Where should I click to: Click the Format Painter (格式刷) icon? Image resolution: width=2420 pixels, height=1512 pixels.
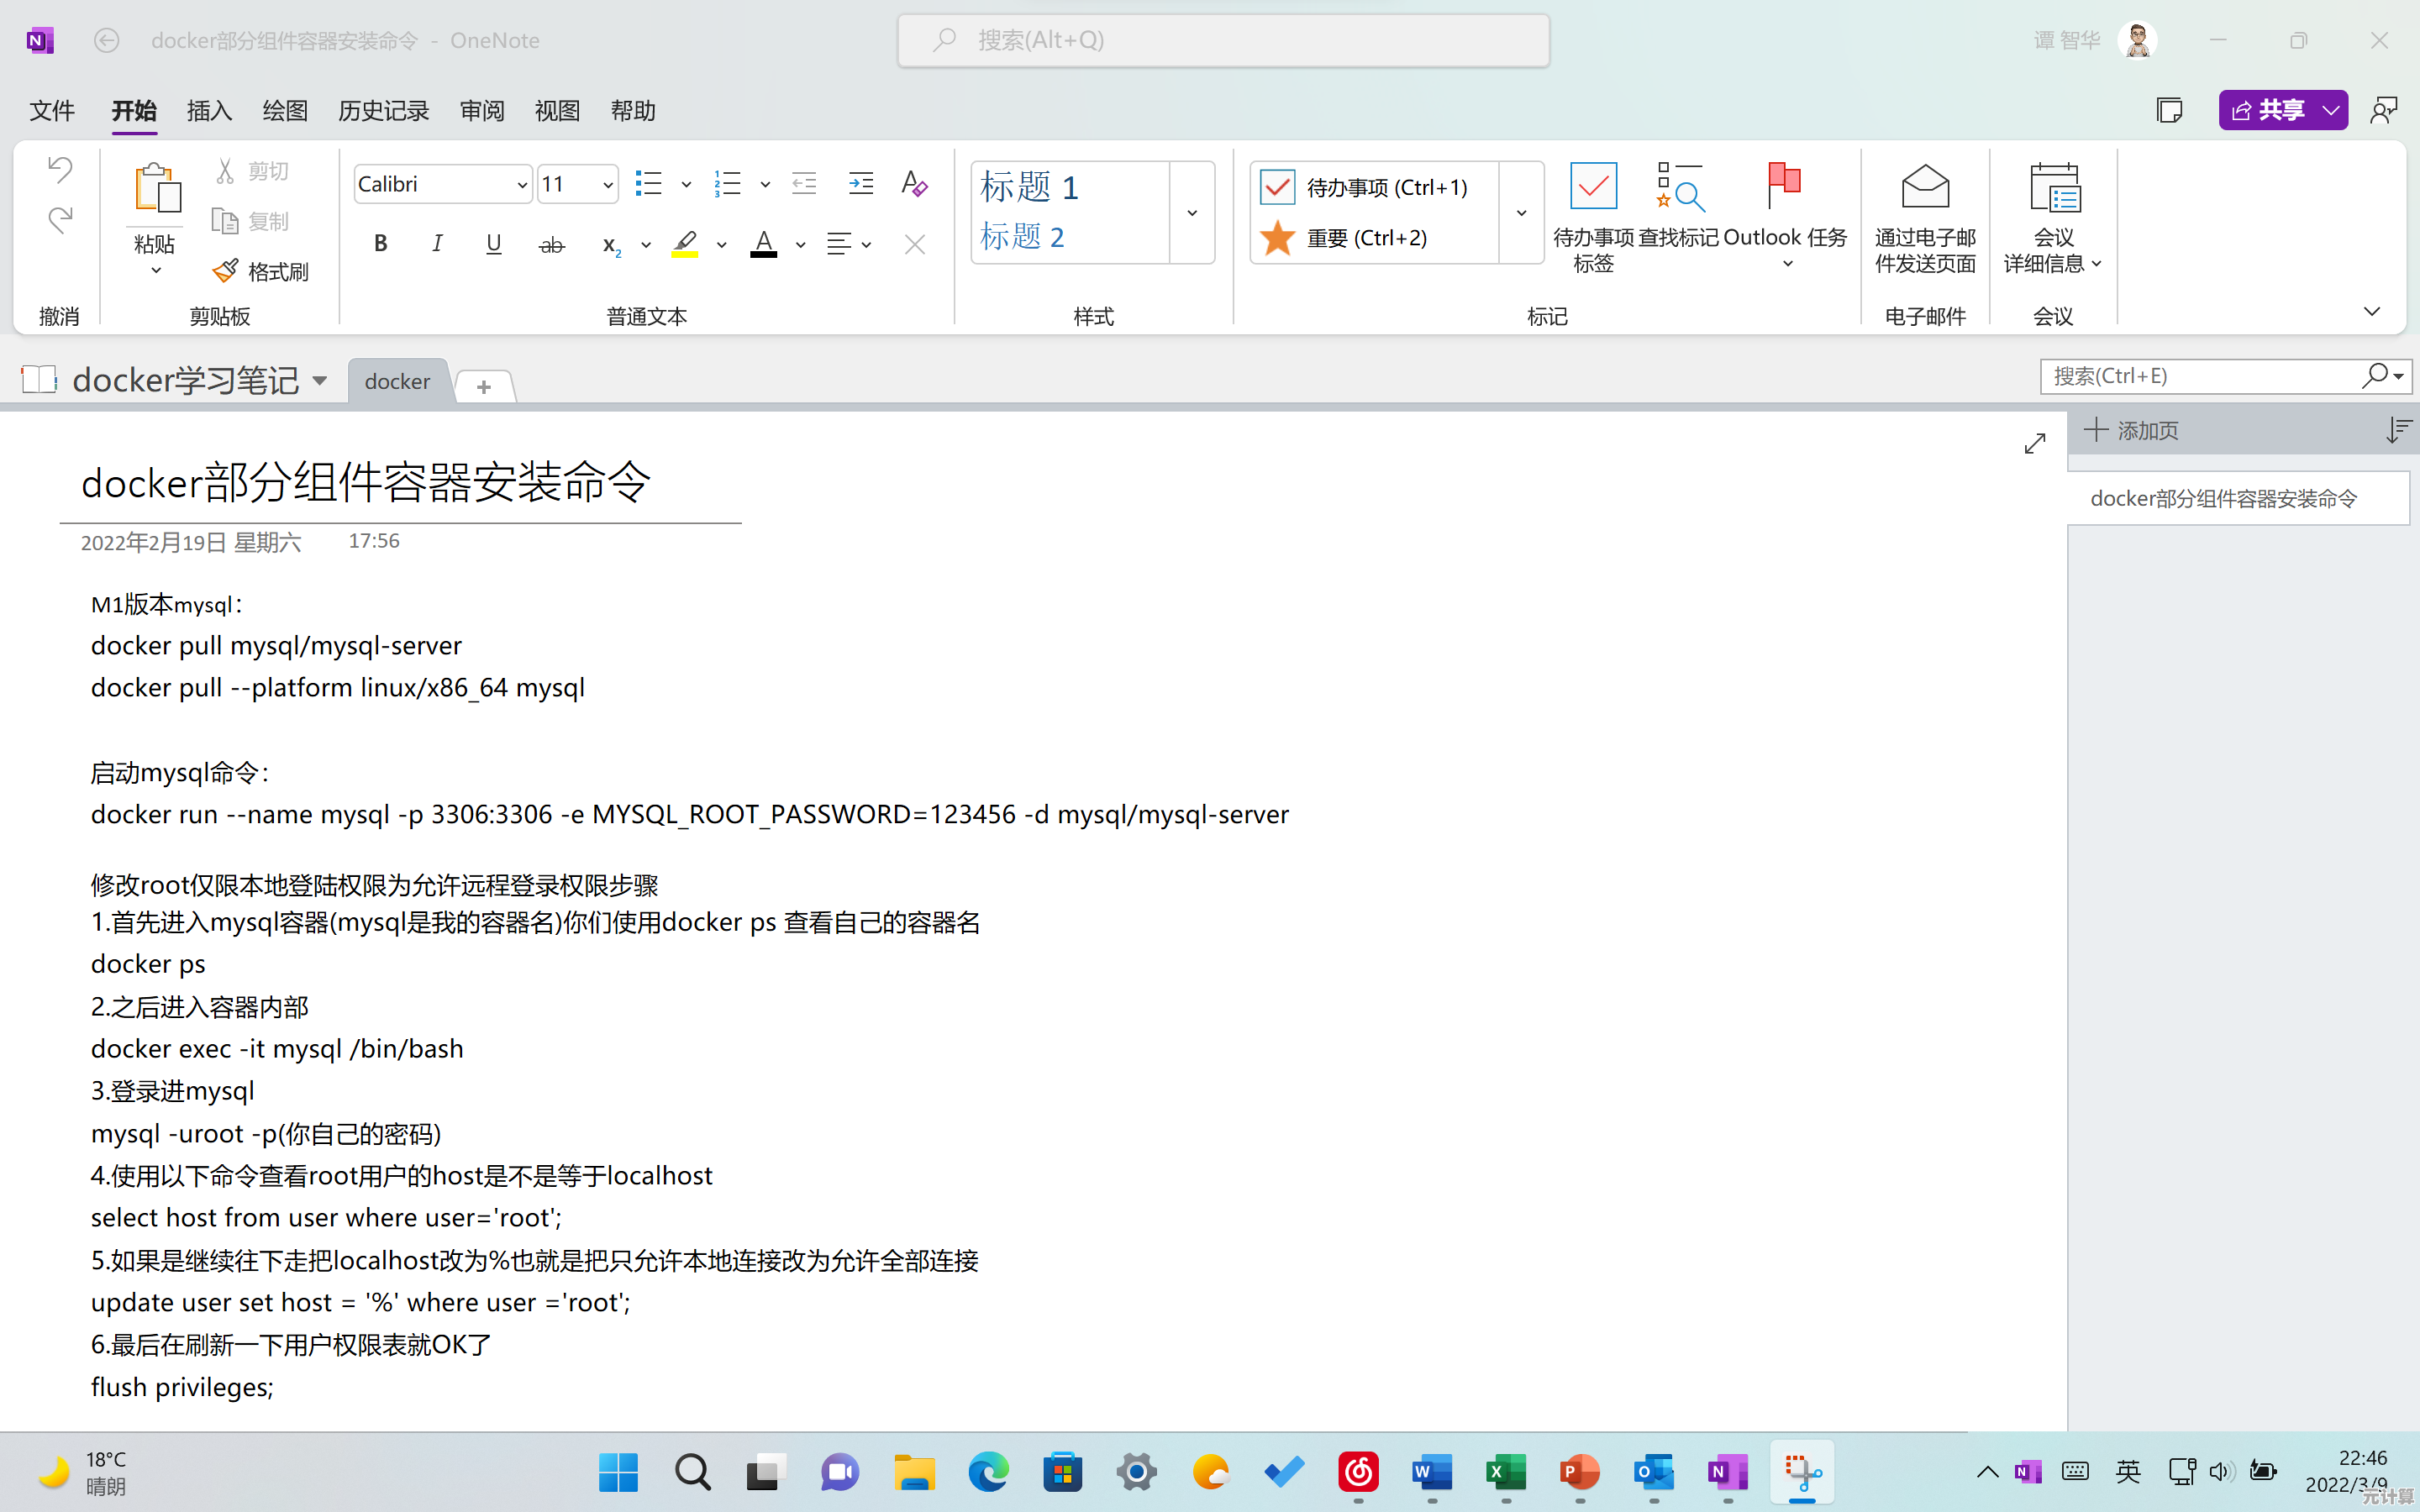[226, 271]
